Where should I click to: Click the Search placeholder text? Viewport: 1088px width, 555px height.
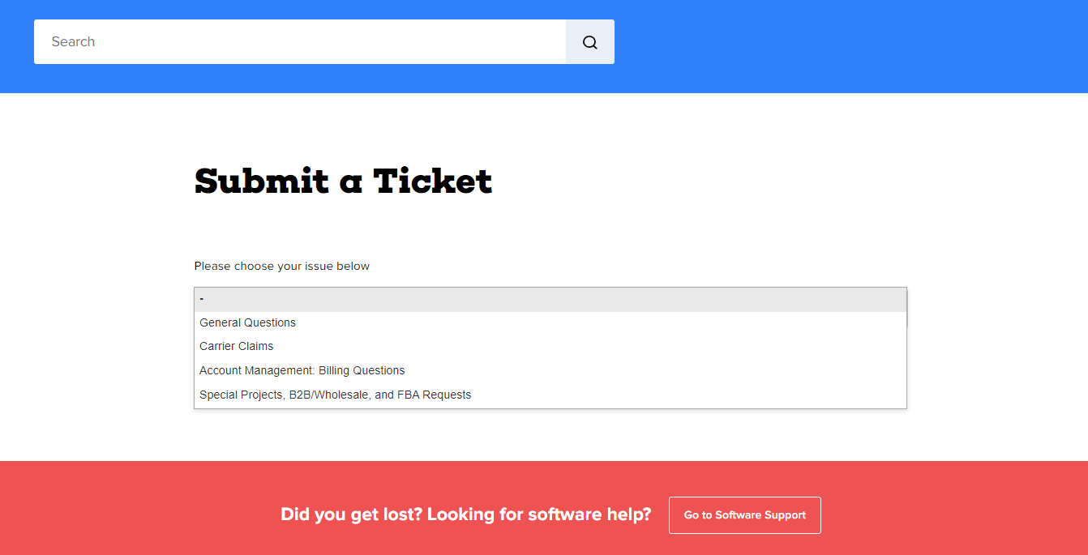(x=73, y=42)
